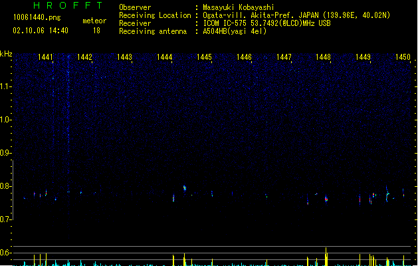
Task: Select observer name Masayuki Kobayashi
Action: tap(239, 7)
